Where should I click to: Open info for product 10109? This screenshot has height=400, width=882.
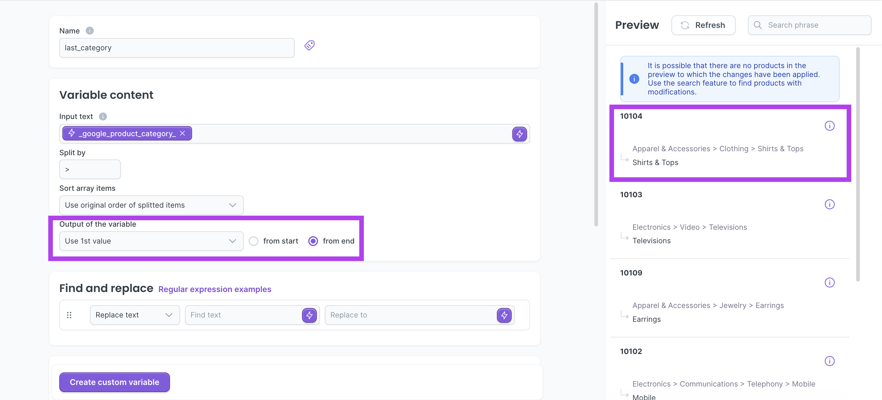point(829,283)
